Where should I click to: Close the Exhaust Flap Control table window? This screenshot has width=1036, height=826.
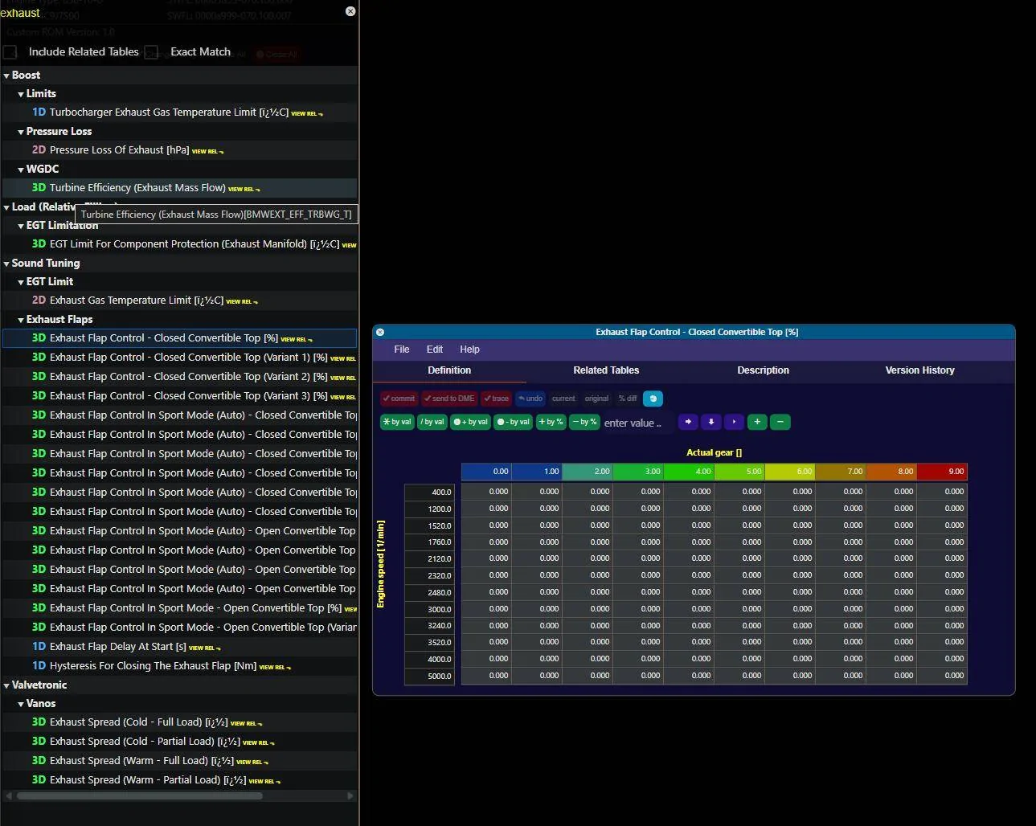[380, 332]
